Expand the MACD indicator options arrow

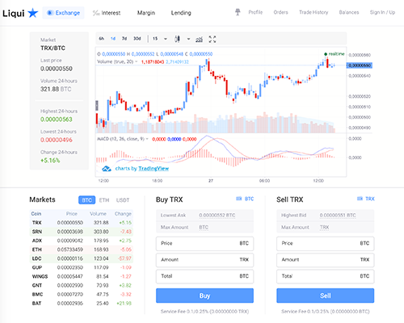point(147,139)
